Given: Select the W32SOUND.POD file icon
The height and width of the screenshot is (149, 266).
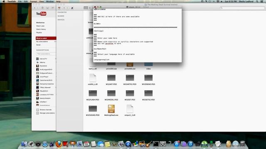Looking at the screenshot, I should 93,109.
